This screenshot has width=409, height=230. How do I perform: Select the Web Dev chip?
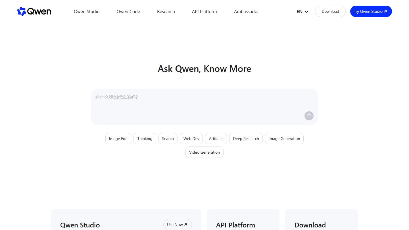[191, 139]
